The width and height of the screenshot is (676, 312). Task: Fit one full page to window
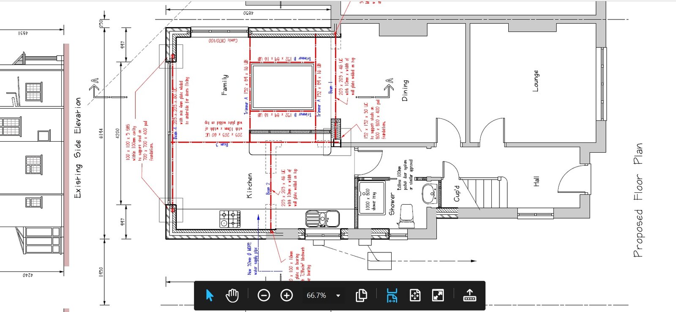tap(415, 295)
